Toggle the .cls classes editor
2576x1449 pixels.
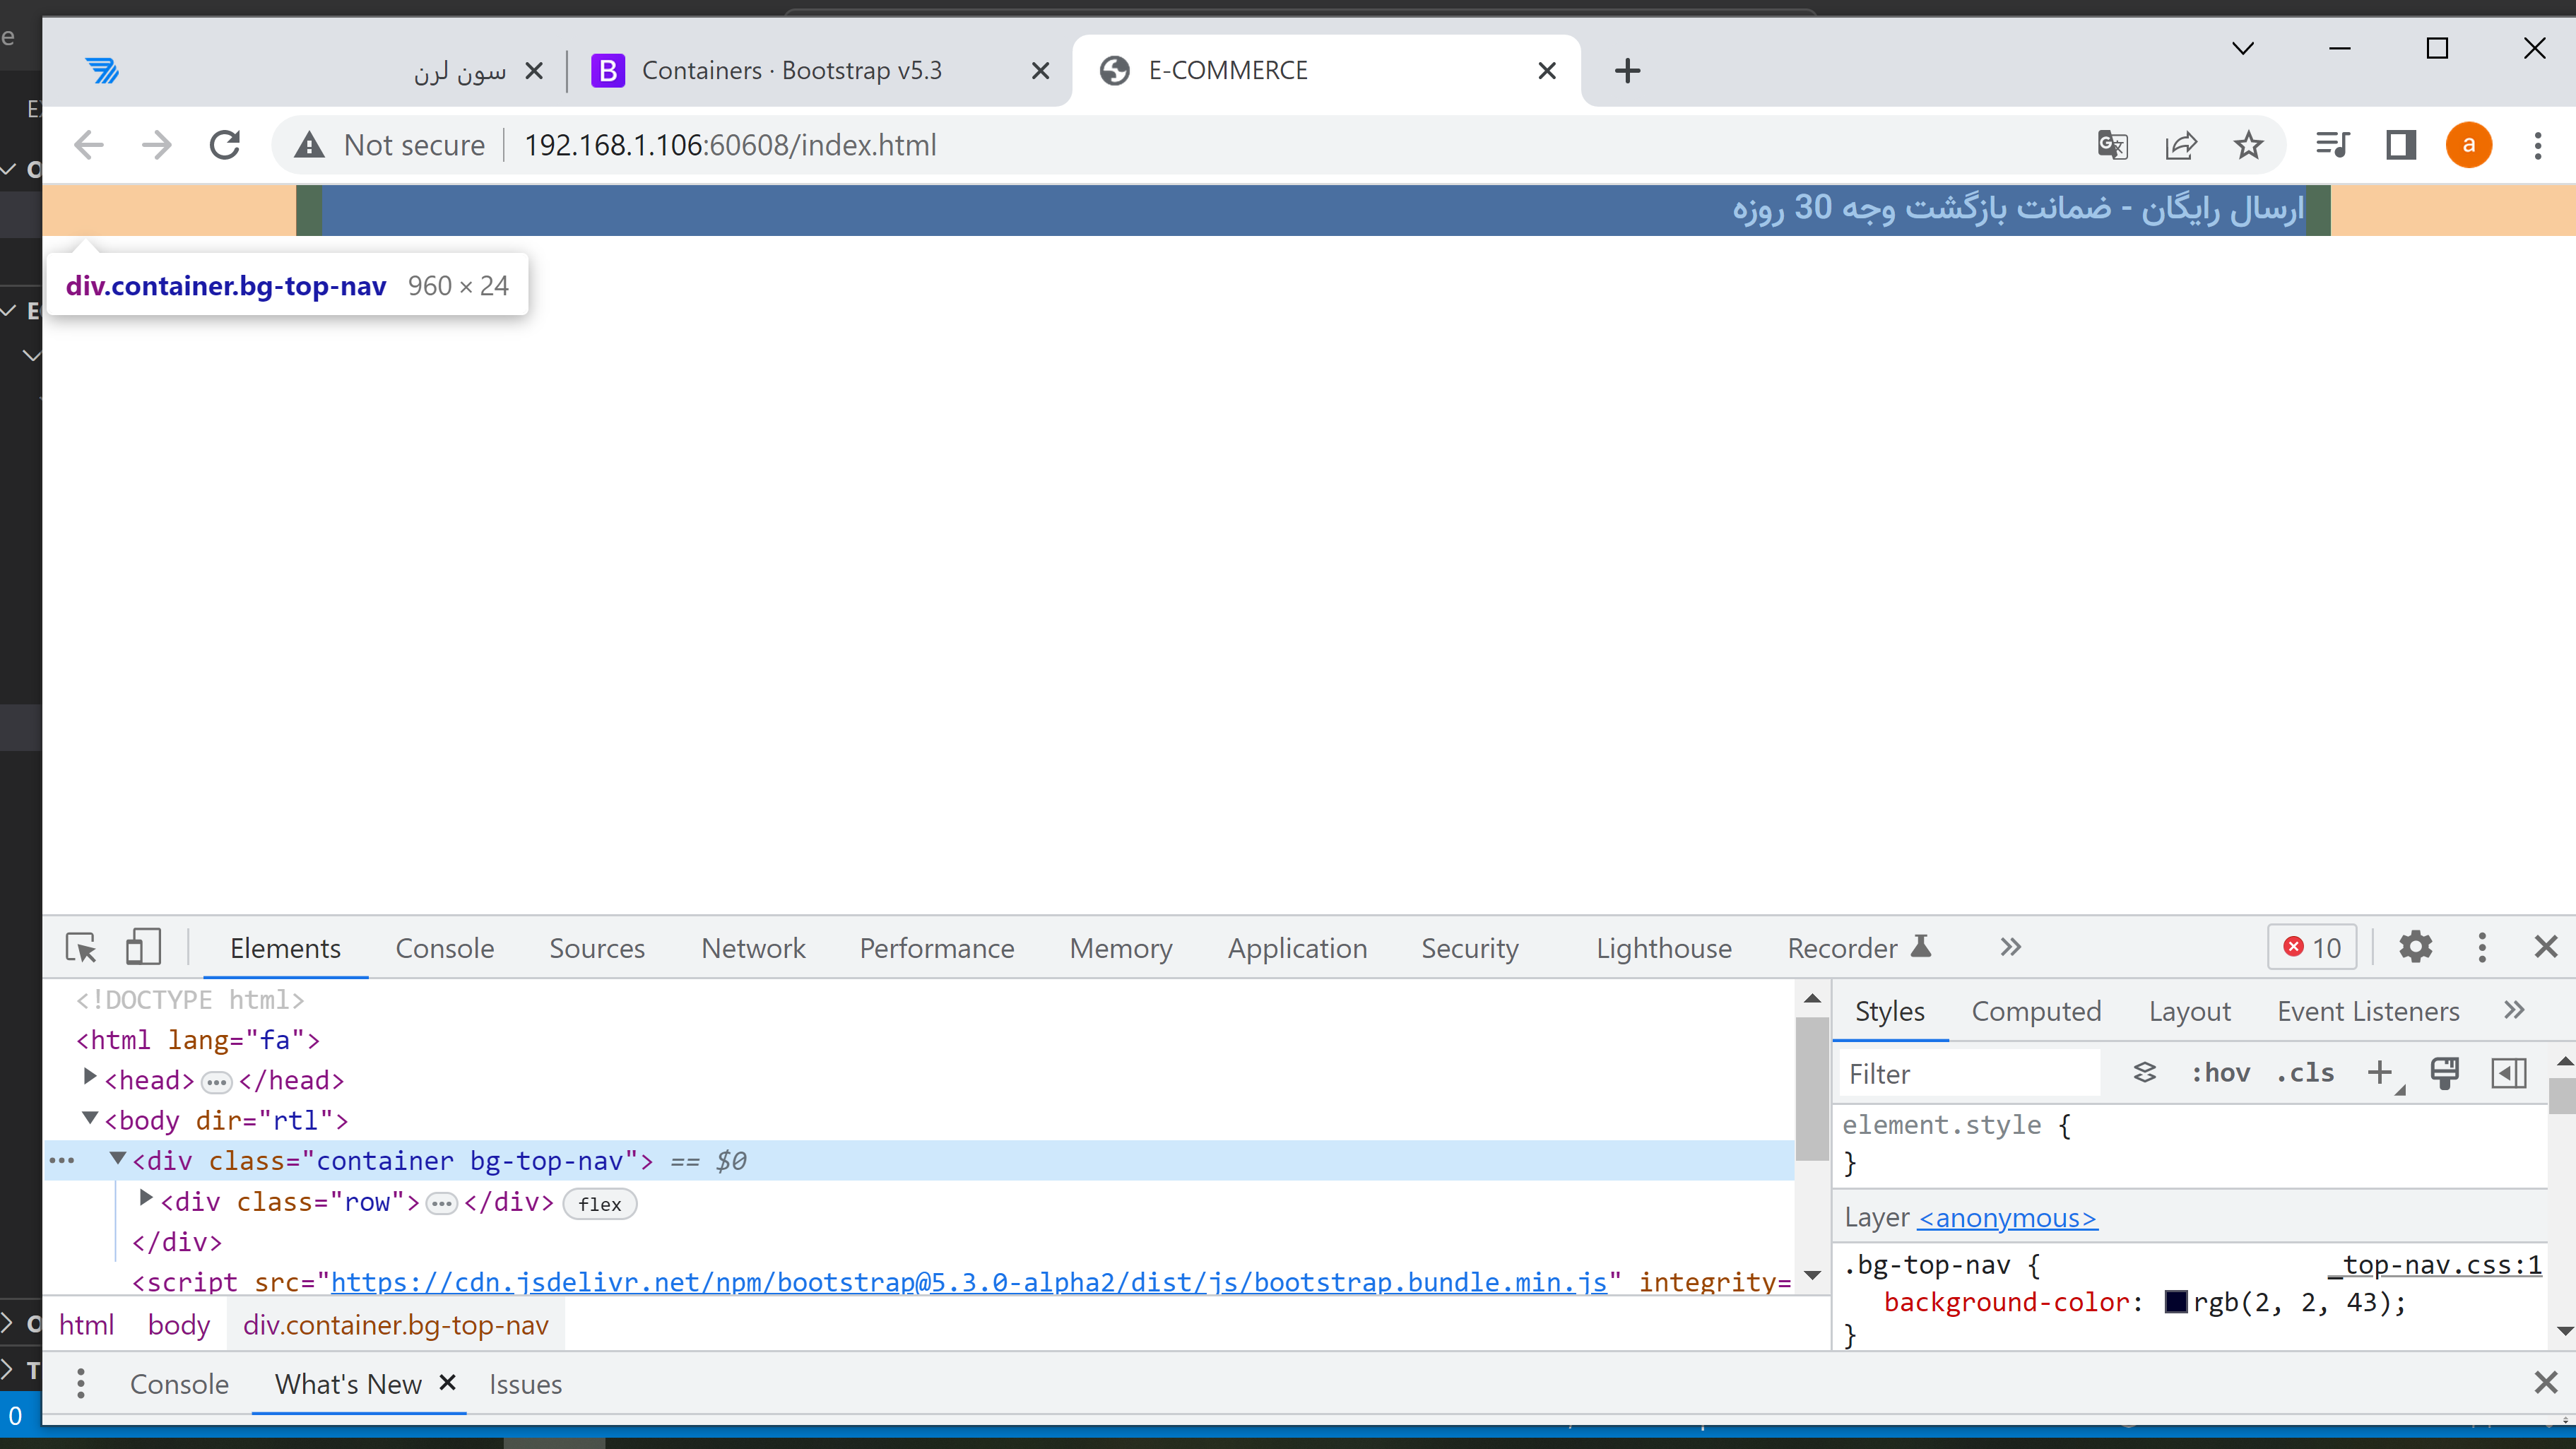click(x=2305, y=1073)
